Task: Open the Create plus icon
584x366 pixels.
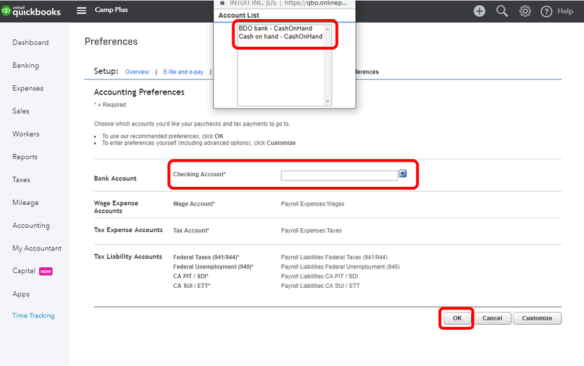Action: [479, 11]
